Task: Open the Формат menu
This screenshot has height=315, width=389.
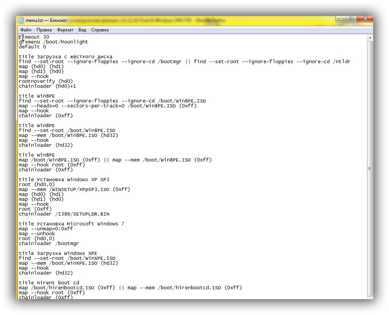Action: [65, 30]
